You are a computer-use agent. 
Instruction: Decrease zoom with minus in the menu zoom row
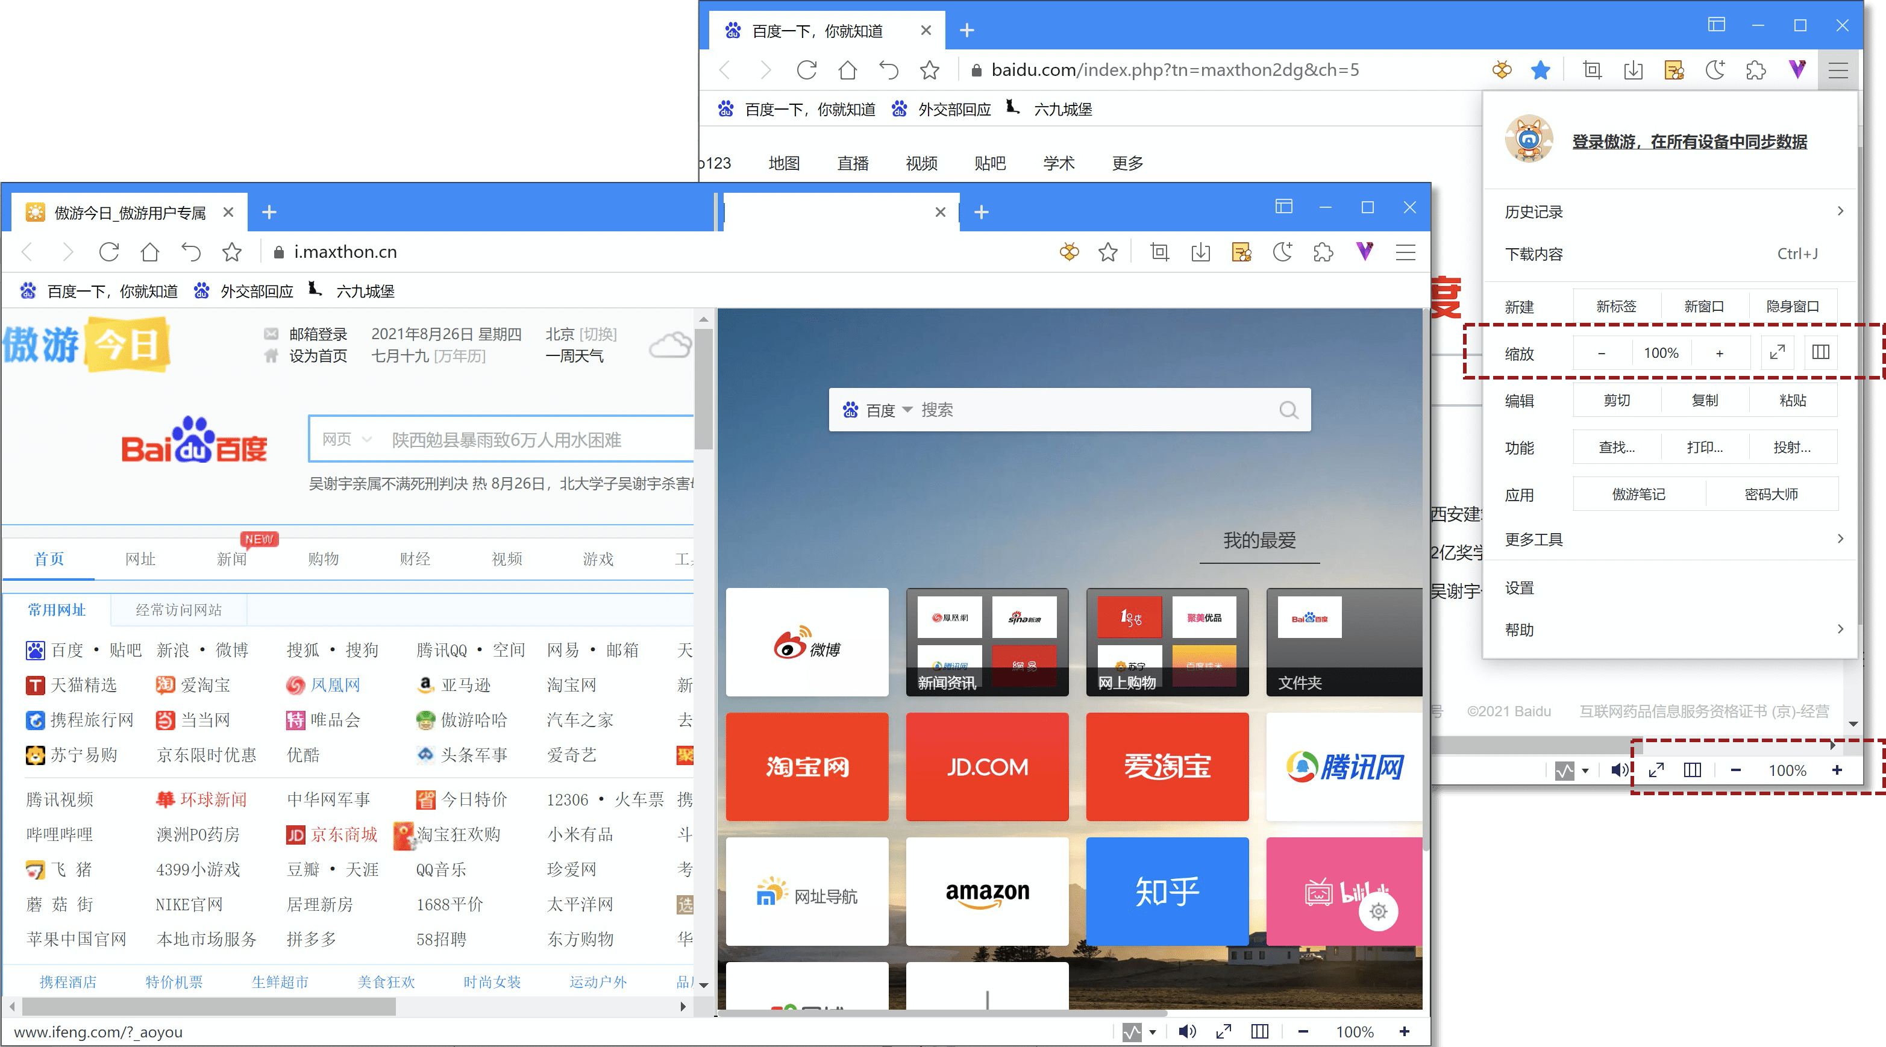(1601, 353)
